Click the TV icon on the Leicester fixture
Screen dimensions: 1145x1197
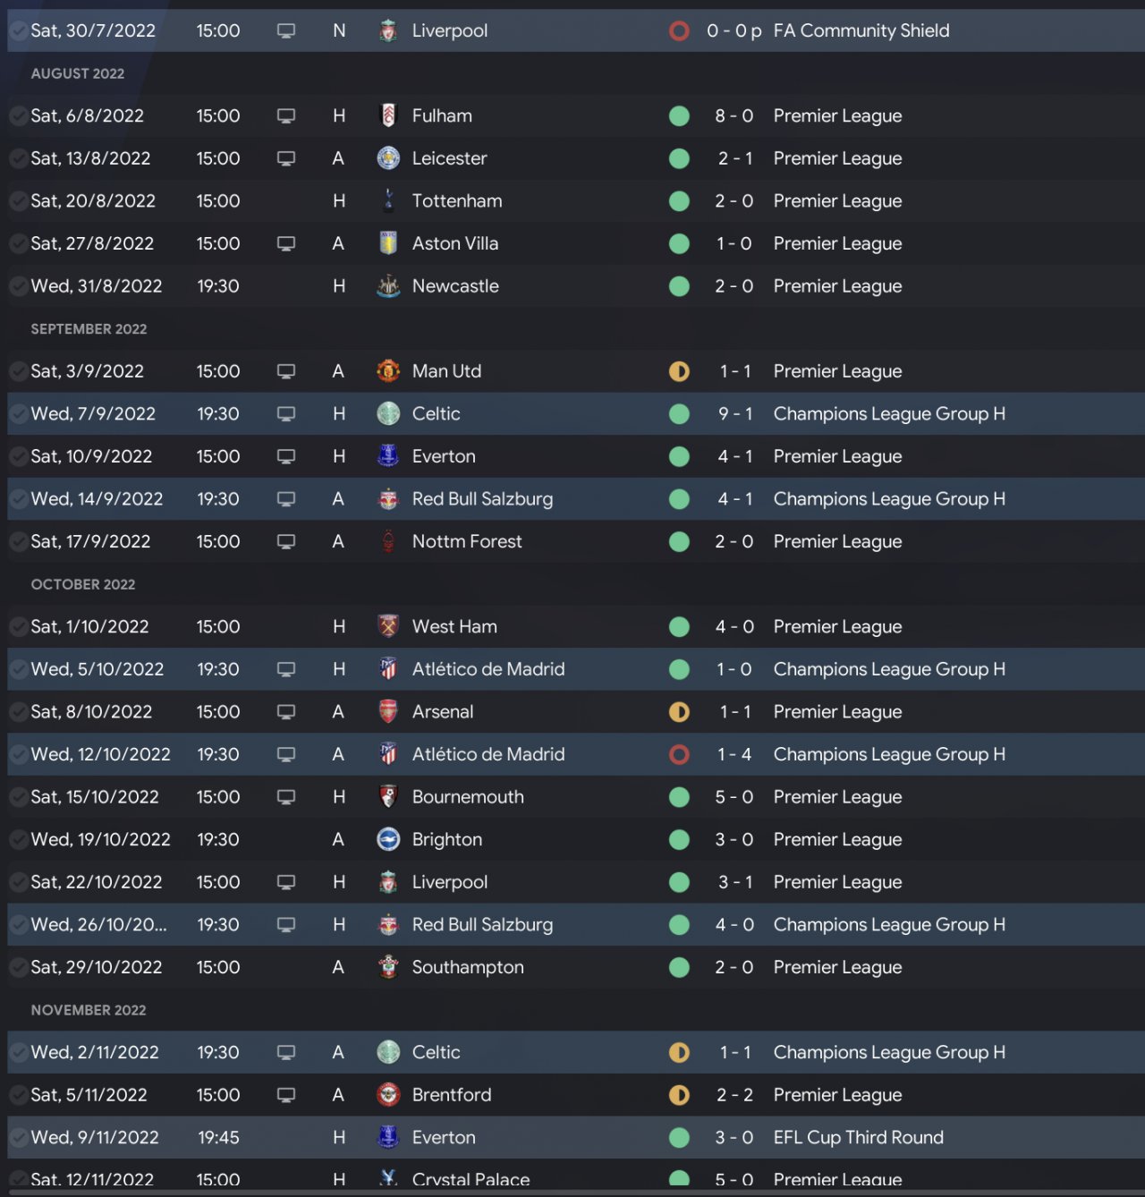286,158
